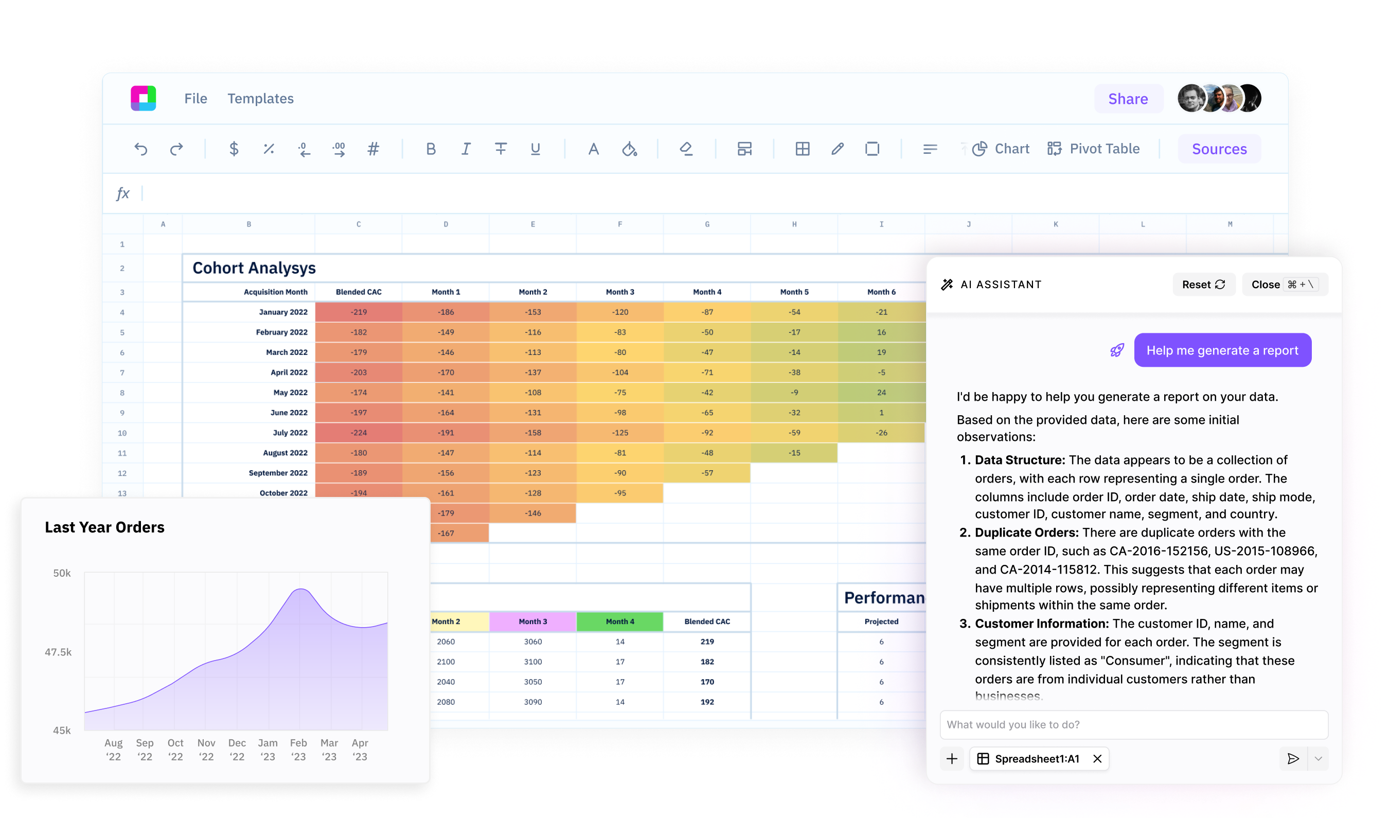Open the Templates menu

260,99
